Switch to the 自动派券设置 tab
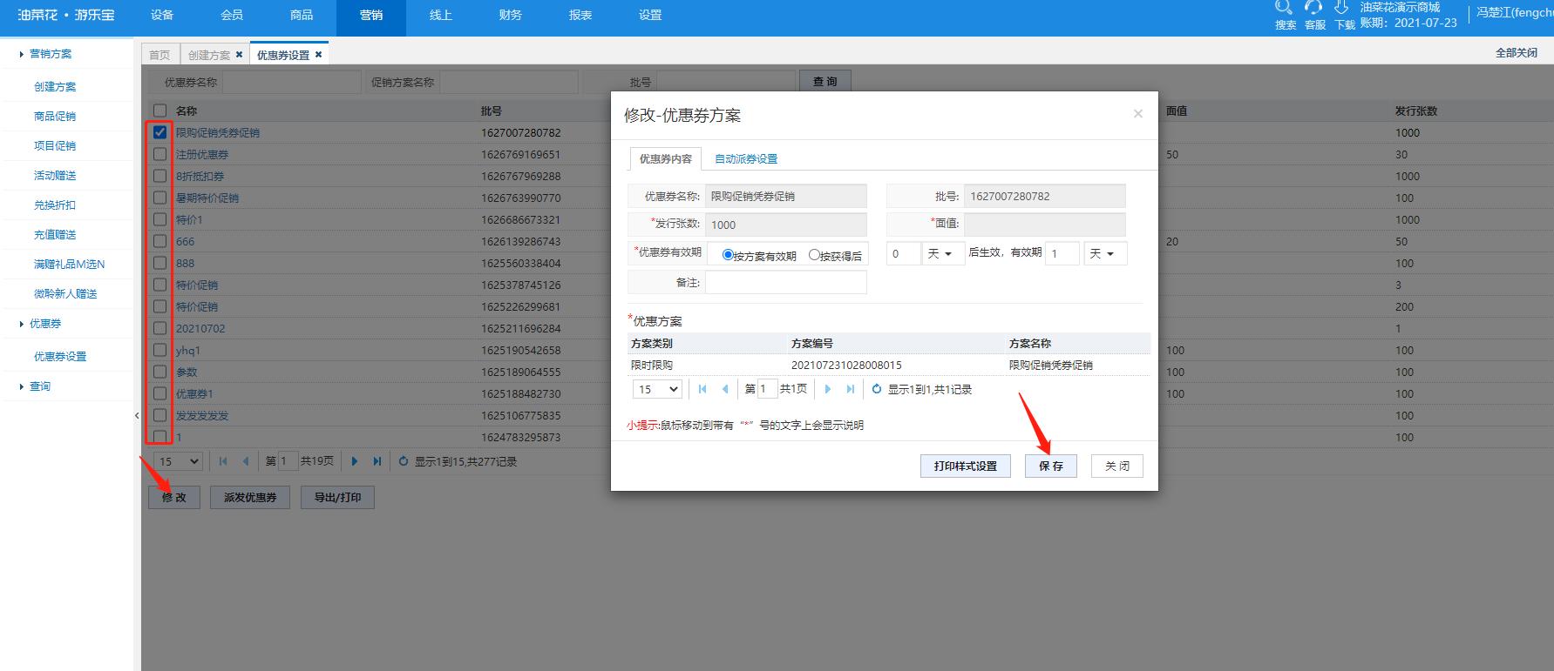Image resolution: width=1554 pixels, height=671 pixels. [x=746, y=158]
